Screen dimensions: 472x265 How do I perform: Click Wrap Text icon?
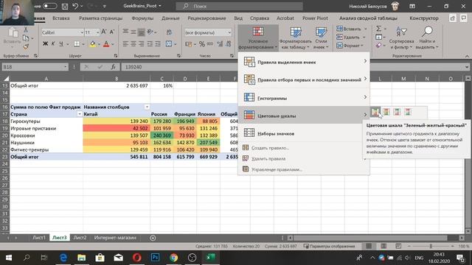(x=169, y=32)
